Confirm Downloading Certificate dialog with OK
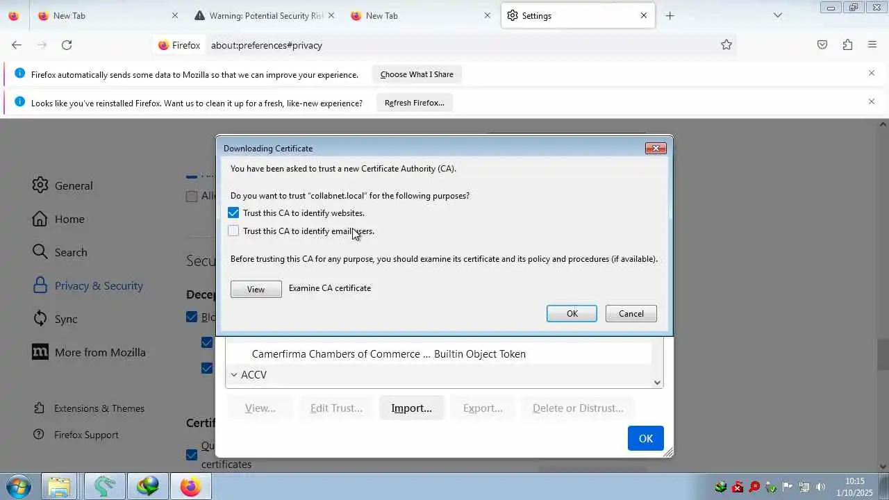The width and height of the screenshot is (889, 500). coord(572,313)
